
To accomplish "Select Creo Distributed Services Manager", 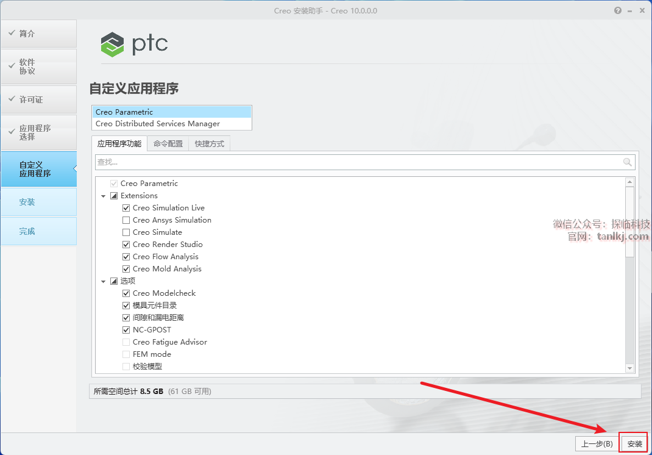I will (171, 124).
